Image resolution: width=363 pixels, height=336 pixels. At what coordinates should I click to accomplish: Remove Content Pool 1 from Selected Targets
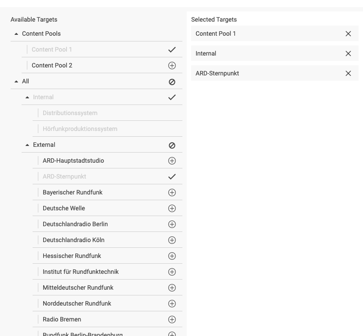pyautogui.click(x=348, y=34)
